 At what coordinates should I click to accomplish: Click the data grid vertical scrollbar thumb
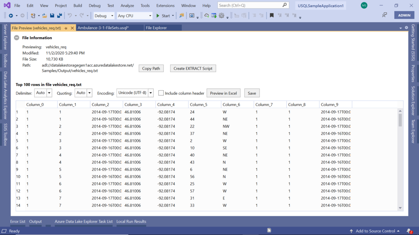pos(400,120)
